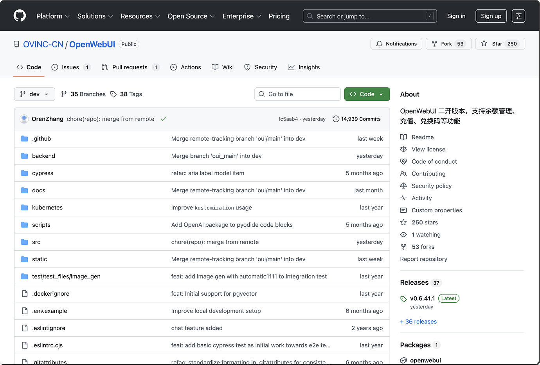This screenshot has height=365, width=540.
Task: Open the dev branch selector dropdown
Action: pos(34,94)
